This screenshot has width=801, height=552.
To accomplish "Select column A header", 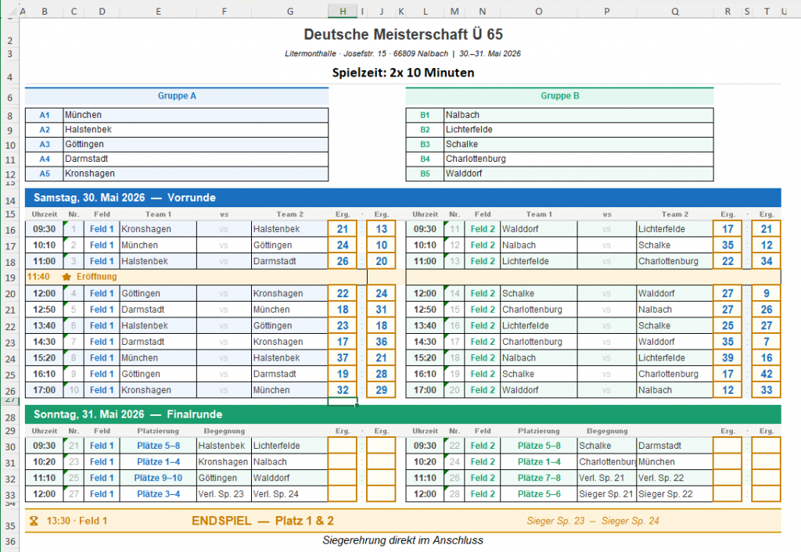I will (x=23, y=11).
